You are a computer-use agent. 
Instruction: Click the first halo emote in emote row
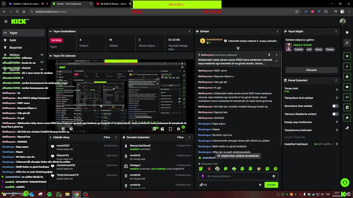click(x=201, y=169)
